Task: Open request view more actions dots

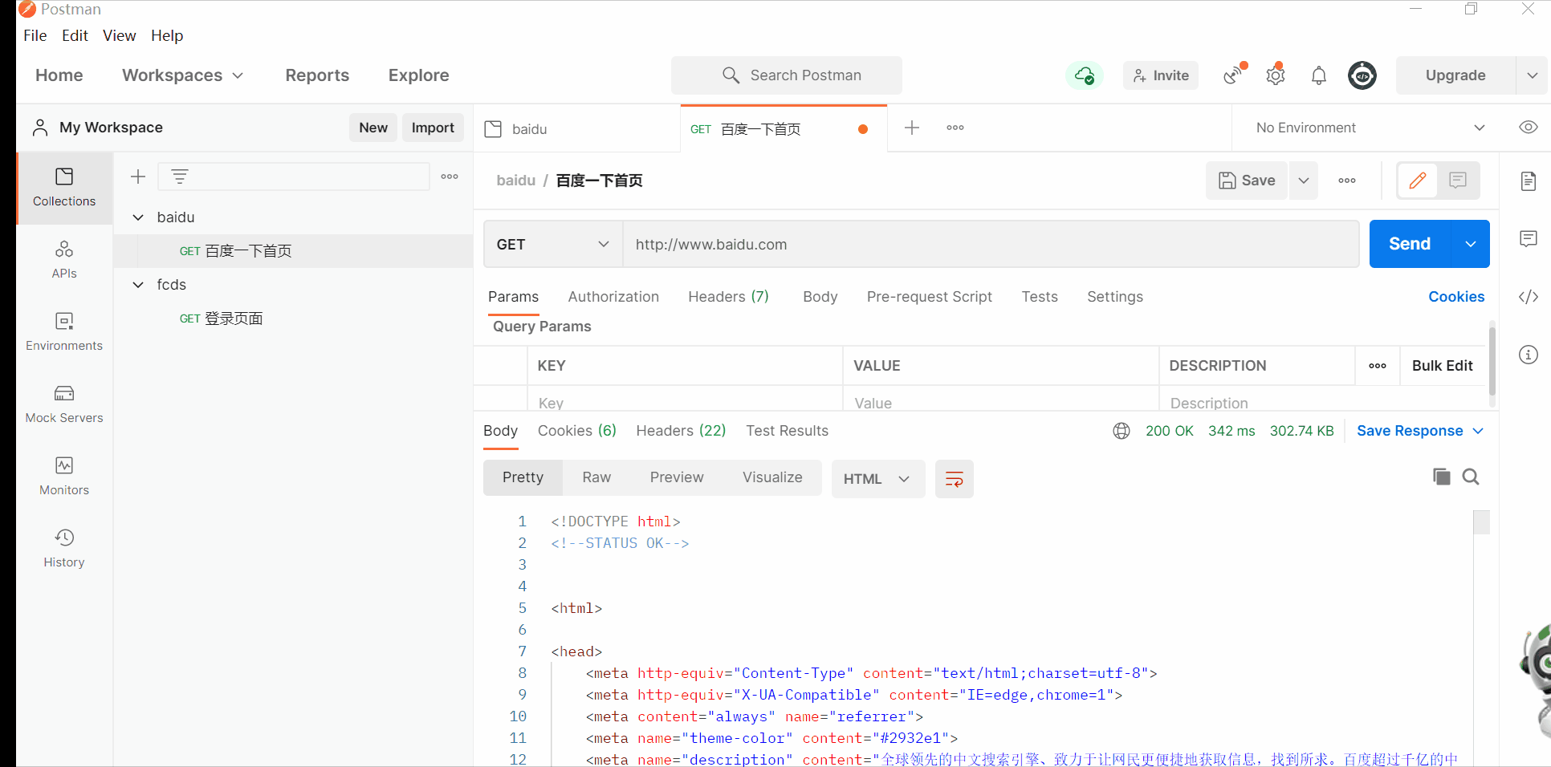Action: (x=1347, y=181)
